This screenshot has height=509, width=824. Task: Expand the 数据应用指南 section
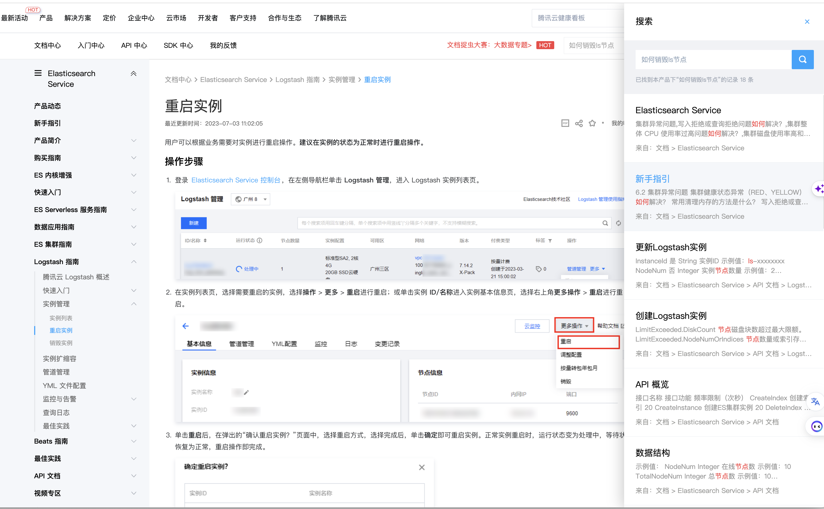click(x=133, y=227)
